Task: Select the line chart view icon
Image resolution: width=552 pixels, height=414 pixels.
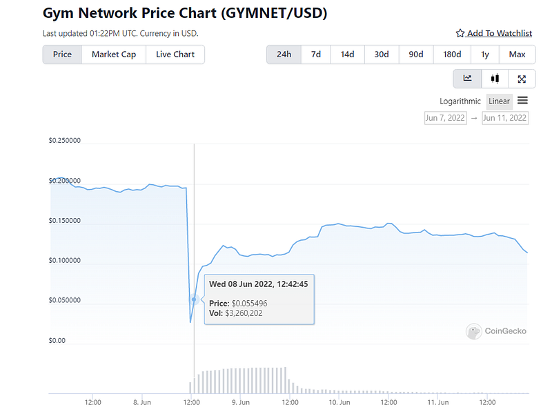Action: coord(467,79)
